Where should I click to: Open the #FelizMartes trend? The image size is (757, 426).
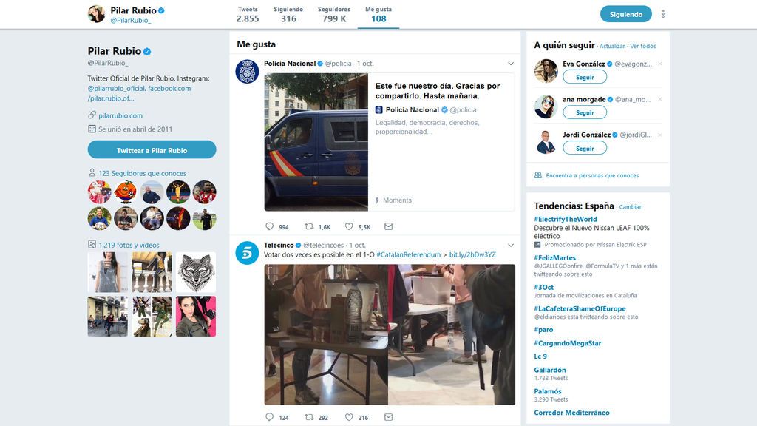(554, 257)
